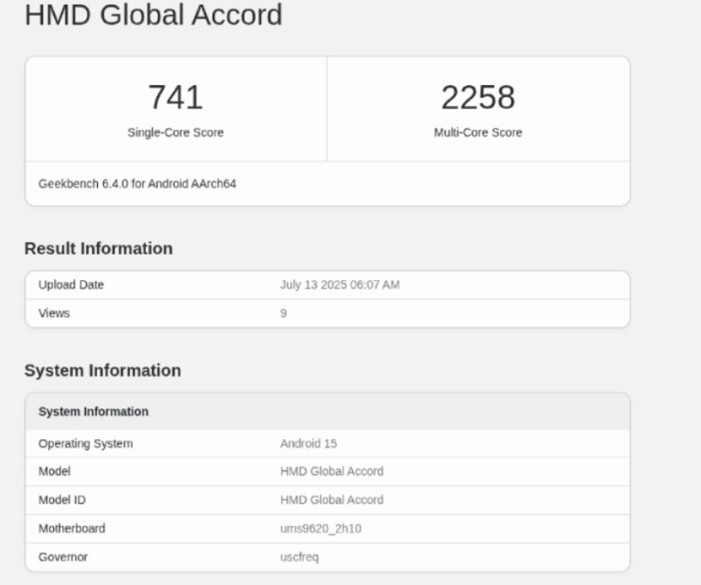Select the Operating System row label
The height and width of the screenshot is (585, 701).
(x=86, y=443)
